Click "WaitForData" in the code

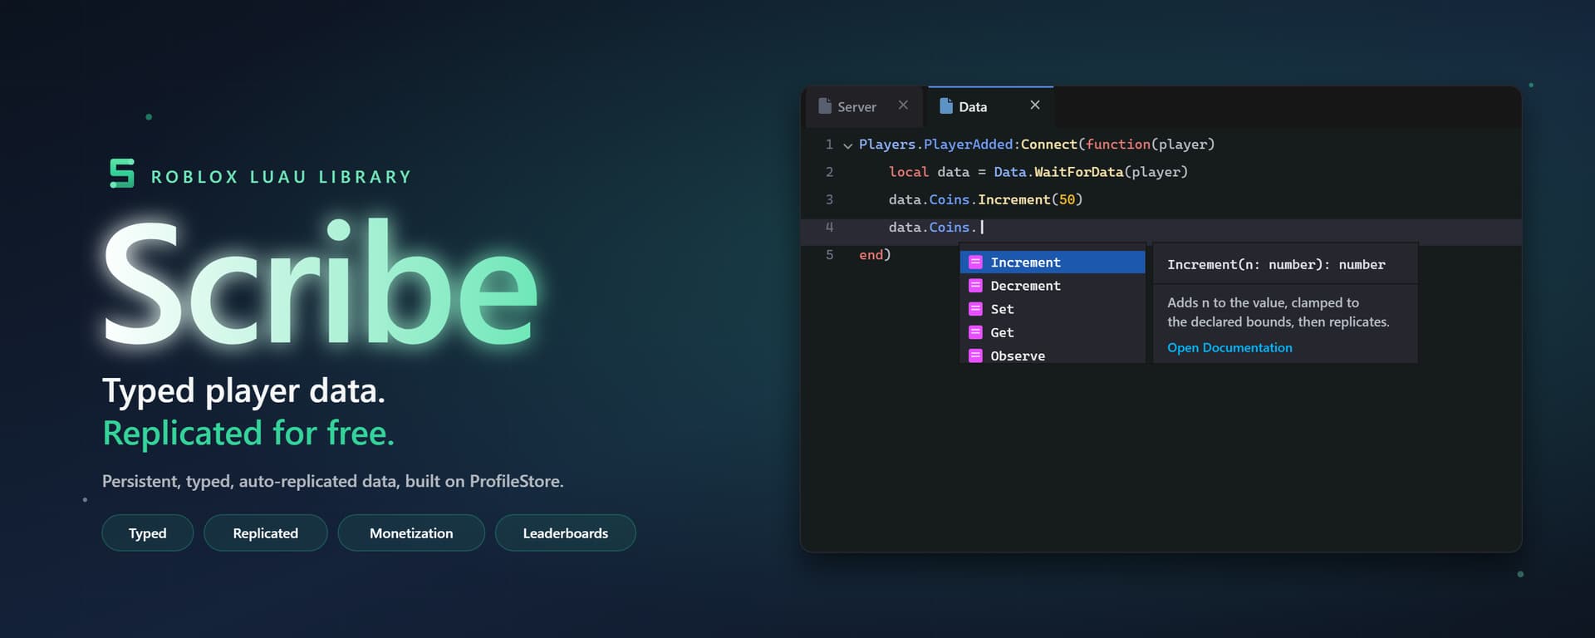1078,172
